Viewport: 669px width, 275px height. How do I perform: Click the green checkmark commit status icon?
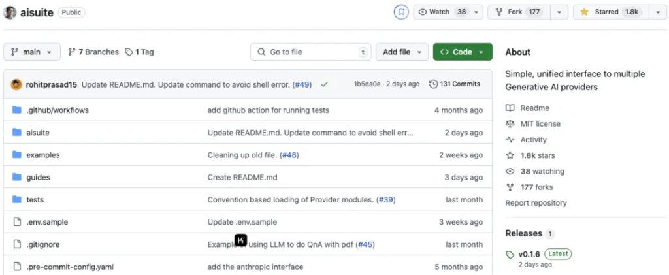click(324, 84)
